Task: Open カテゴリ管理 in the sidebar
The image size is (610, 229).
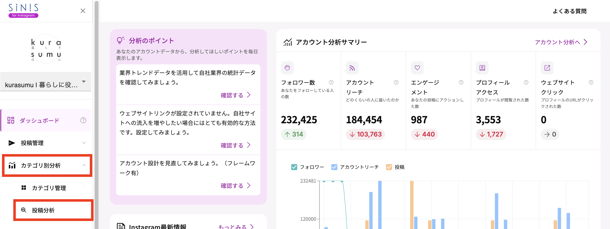Action: pos(49,188)
